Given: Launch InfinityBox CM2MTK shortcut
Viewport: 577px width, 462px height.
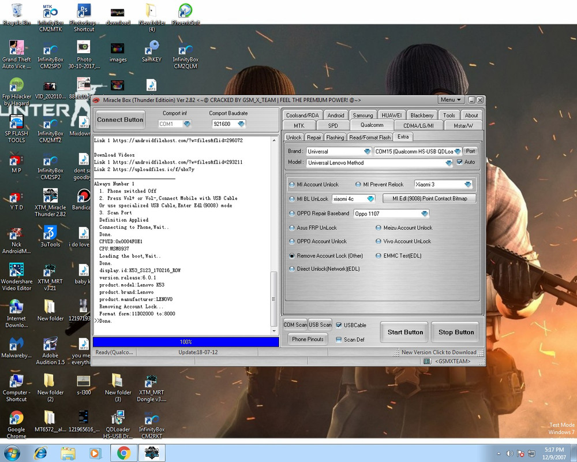Looking at the screenshot, I should (50, 18).
